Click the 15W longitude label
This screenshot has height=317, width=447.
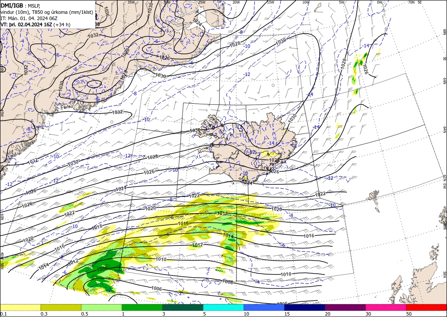click(x=270, y=2)
